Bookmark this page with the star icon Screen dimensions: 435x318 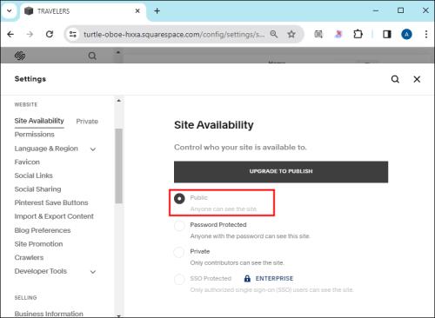[x=291, y=34]
